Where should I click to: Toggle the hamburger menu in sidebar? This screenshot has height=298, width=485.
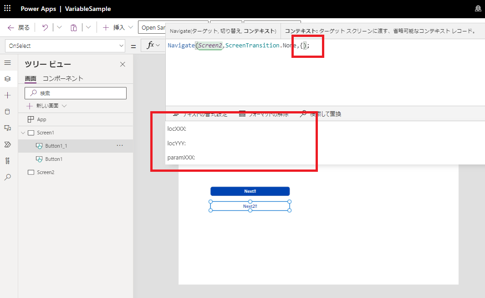pyautogui.click(x=8, y=62)
